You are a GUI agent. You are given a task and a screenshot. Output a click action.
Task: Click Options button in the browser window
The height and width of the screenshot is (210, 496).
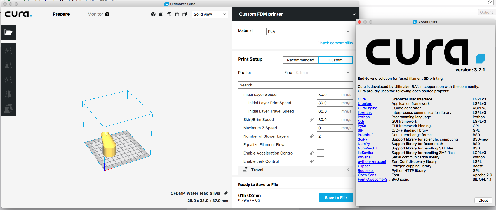coord(486,12)
